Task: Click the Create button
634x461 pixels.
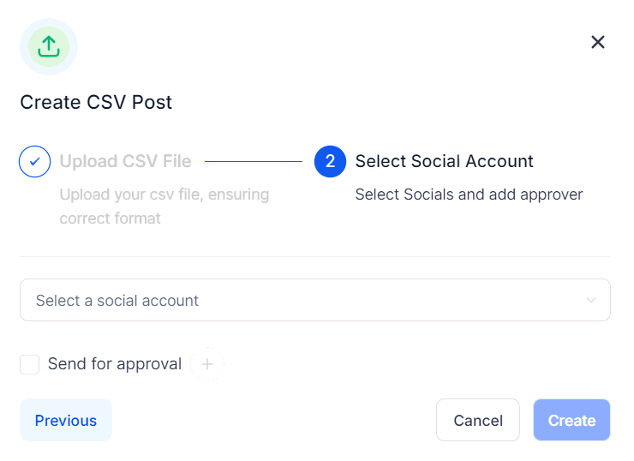Action: (571, 420)
